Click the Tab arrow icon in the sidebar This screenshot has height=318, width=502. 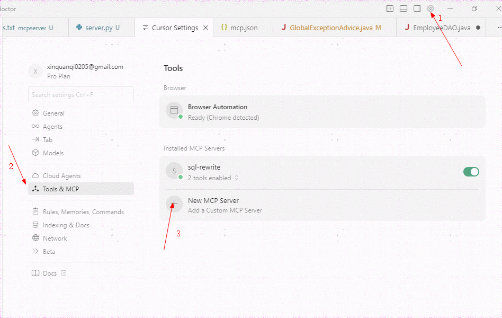35,139
